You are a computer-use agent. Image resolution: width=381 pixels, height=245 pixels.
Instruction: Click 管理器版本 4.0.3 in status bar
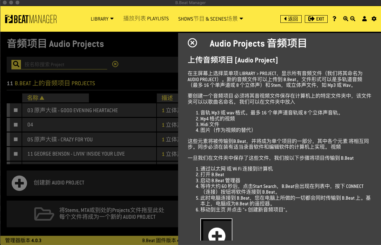23,241
